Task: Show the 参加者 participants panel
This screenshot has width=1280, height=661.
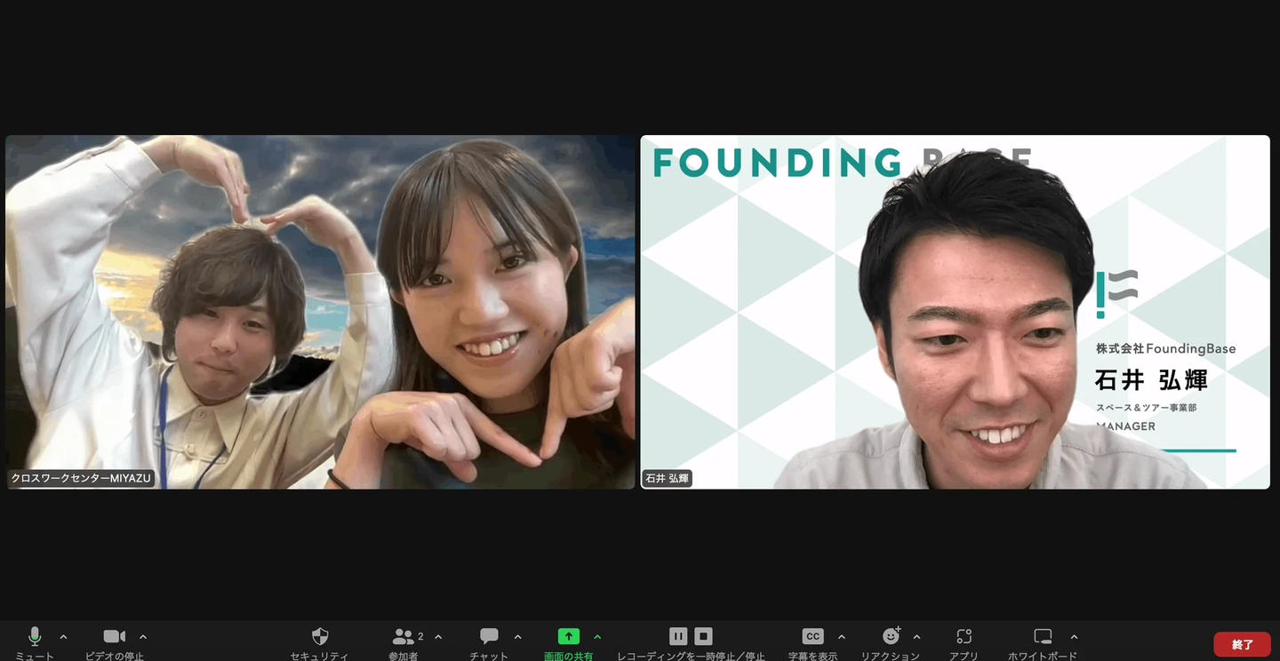Action: pyautogui.click(x=404, y=636)
